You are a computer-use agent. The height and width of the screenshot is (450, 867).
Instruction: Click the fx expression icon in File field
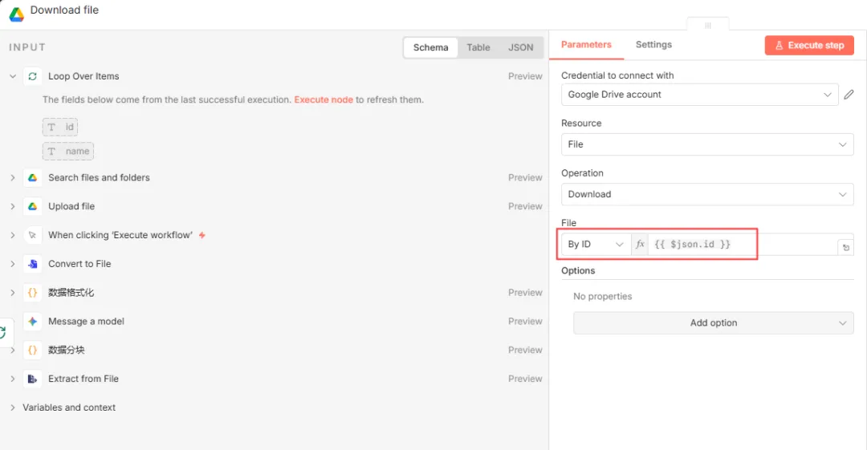(640, 244)
